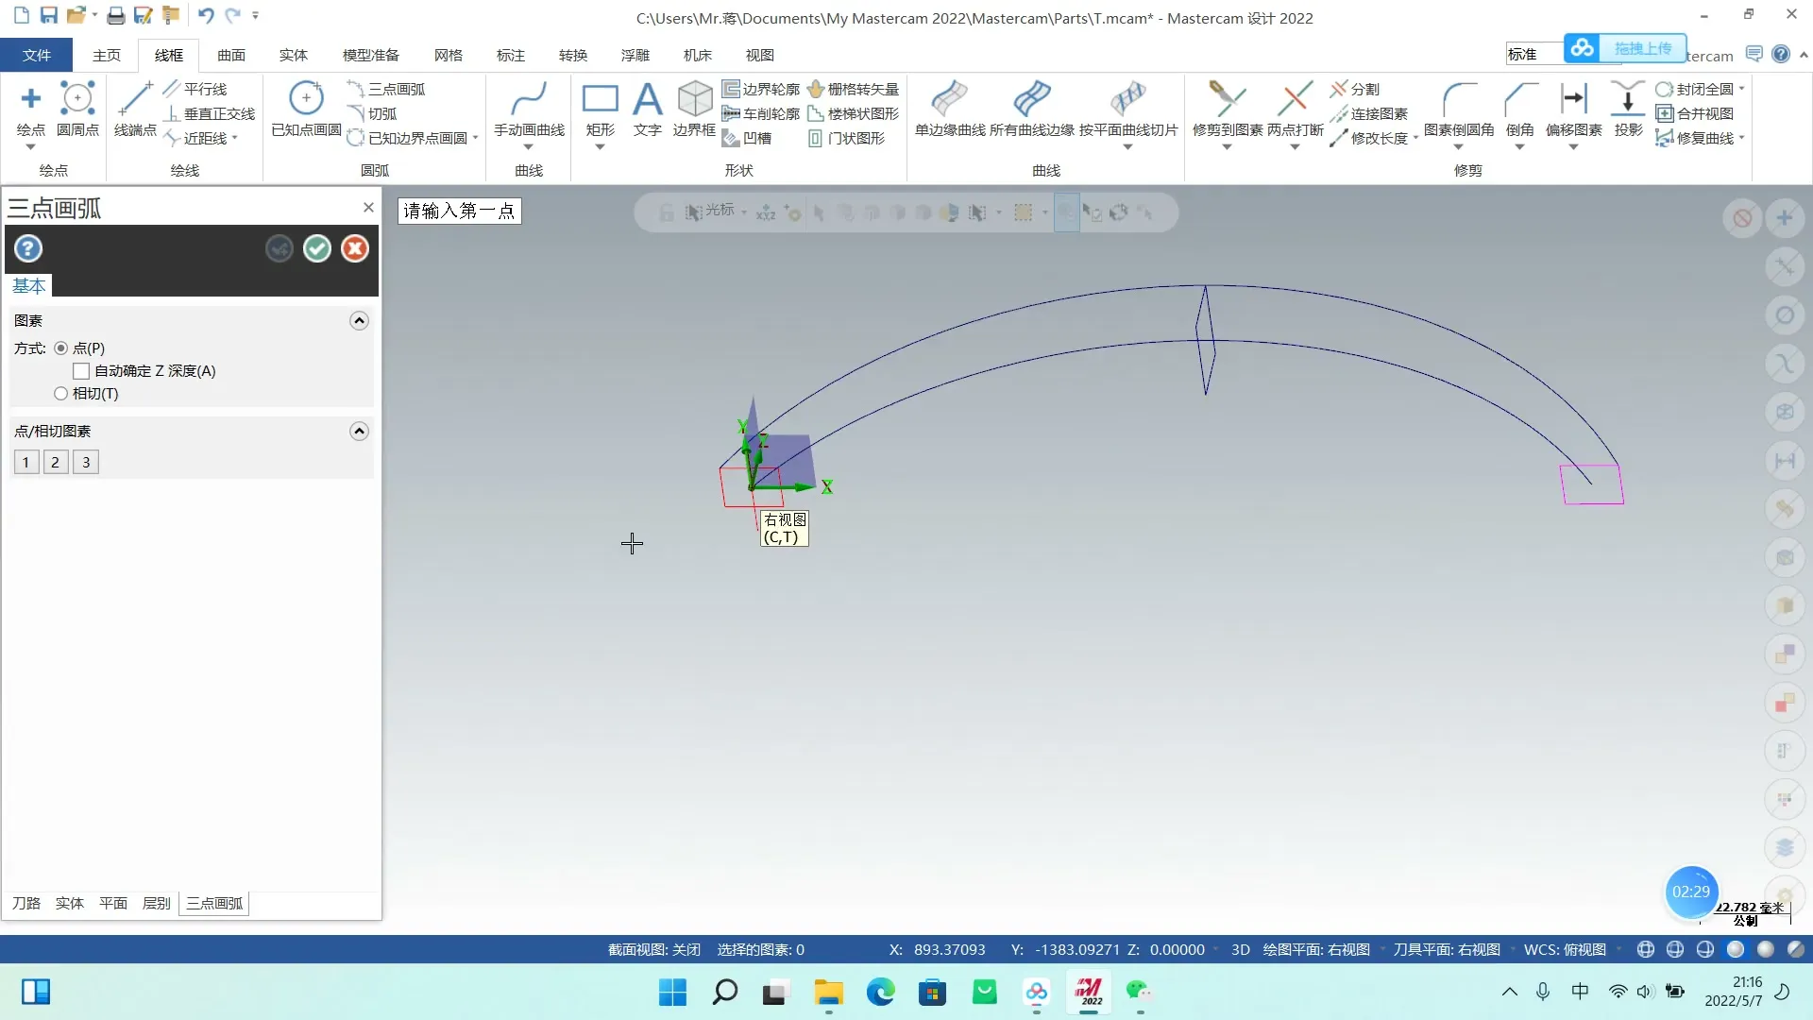Click the 已知点画圆 circle tool icon
The image size is (1813, 1020).
click(306, 99)
